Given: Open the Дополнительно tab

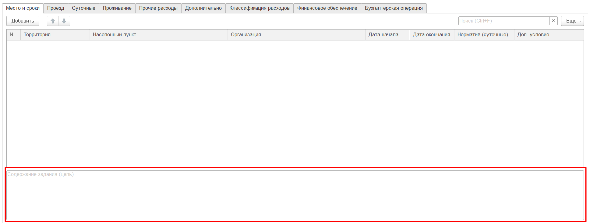Looking at the screenshot, I should click(203, 8).
